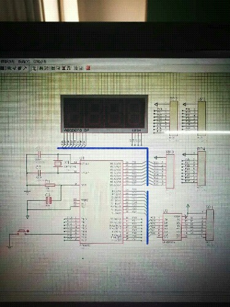Open the 系统 system menu

point(24,61)
